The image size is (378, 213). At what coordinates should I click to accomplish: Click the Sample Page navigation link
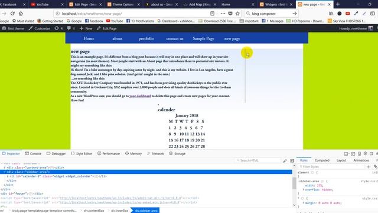203,38
